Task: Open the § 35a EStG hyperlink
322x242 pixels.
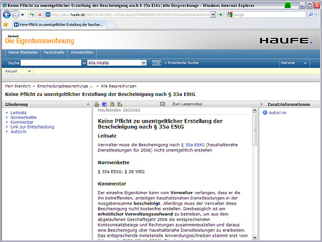Action: click(193, 145)
